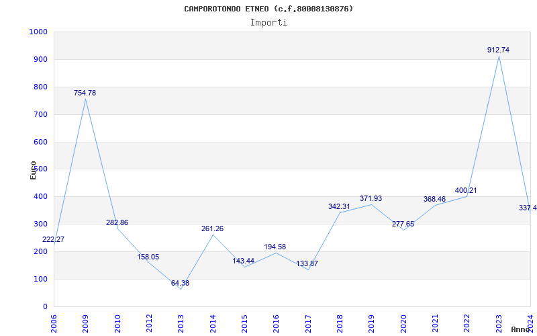Select the 400.21 data label
Image resolution: width=537 pixels, height=336 pixels.
pos(466,191)
